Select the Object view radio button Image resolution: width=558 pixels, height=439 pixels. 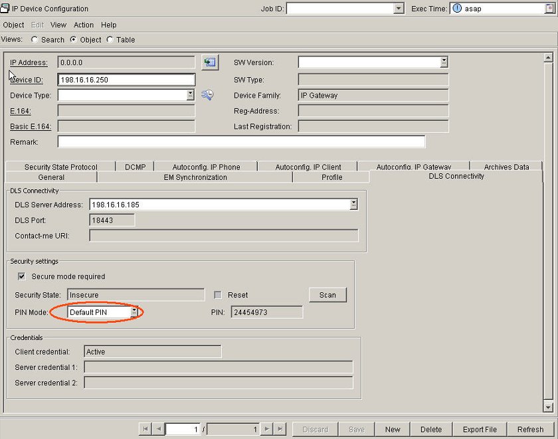tap(73, 39)
